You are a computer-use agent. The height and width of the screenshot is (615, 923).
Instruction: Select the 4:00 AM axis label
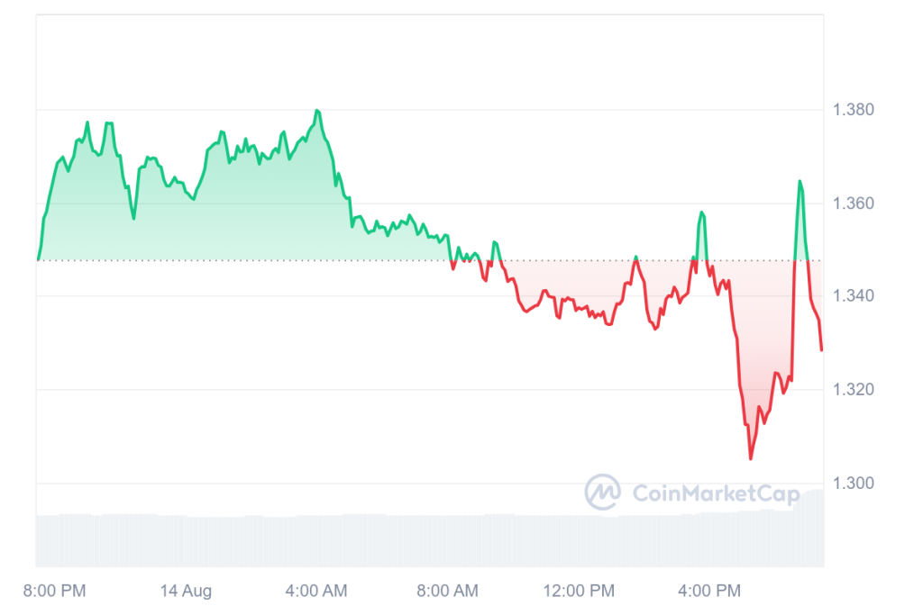click(x=316, y=592)
